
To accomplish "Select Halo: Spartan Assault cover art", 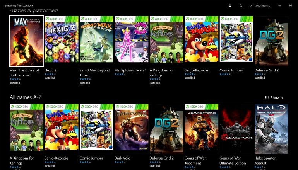I will coord(271,129).
